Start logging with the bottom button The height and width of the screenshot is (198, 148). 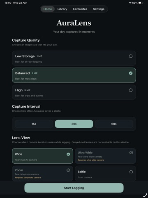click(74, 188)
